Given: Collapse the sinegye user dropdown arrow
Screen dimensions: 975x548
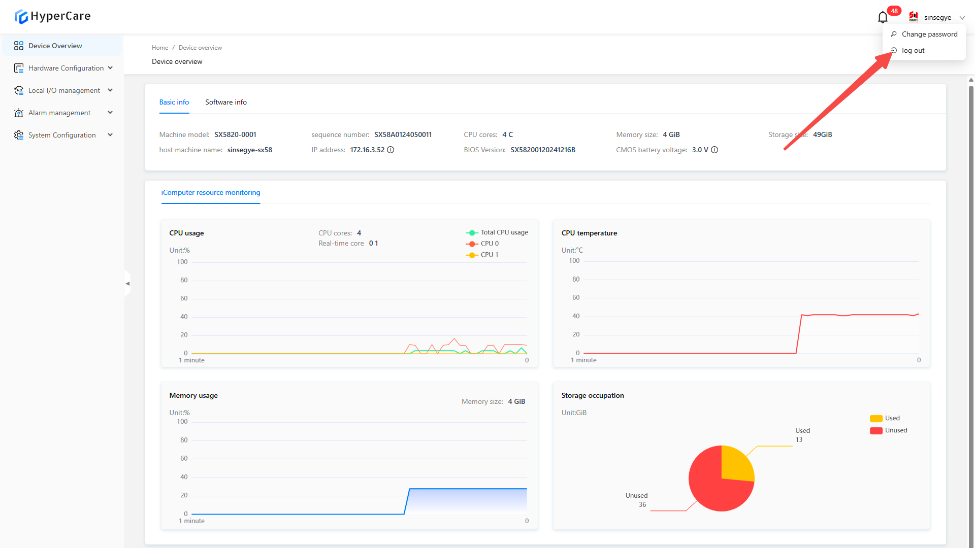Looking at the screenshot, I should (x=962, y=17).
